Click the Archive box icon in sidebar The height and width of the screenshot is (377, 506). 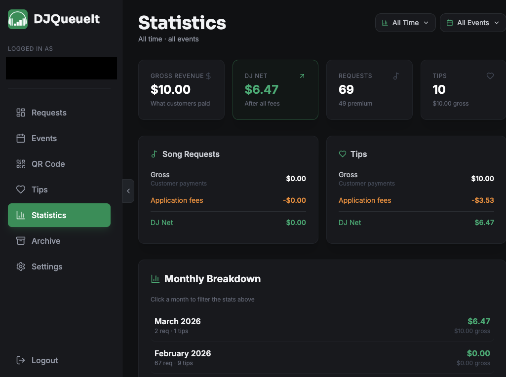pos(21,241)
